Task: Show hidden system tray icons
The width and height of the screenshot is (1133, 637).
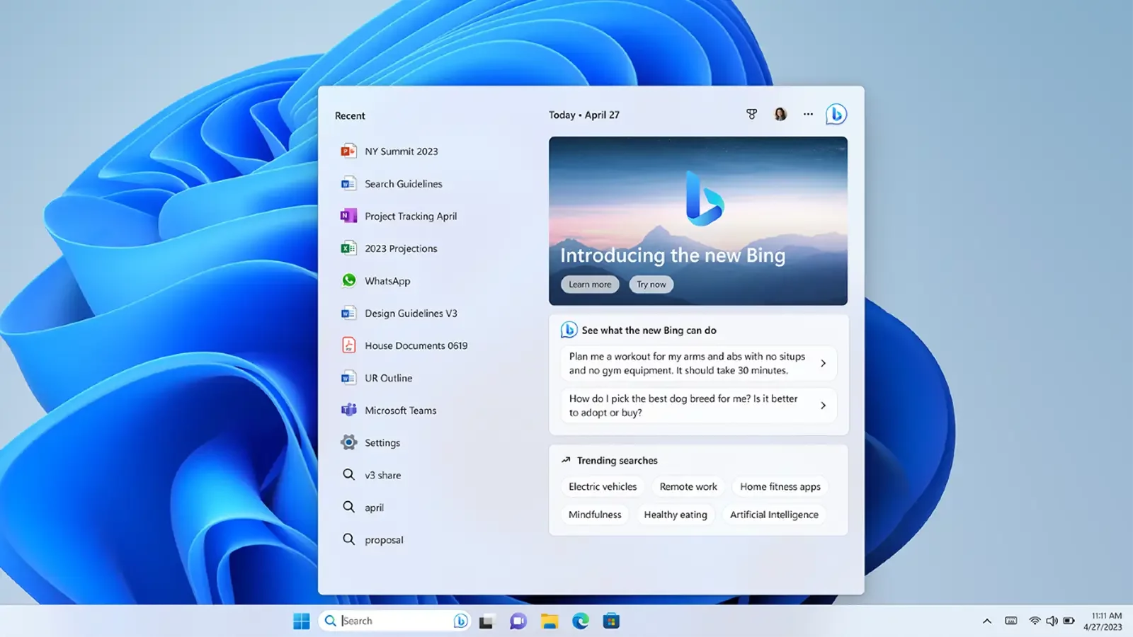Action: click(987, 621)
